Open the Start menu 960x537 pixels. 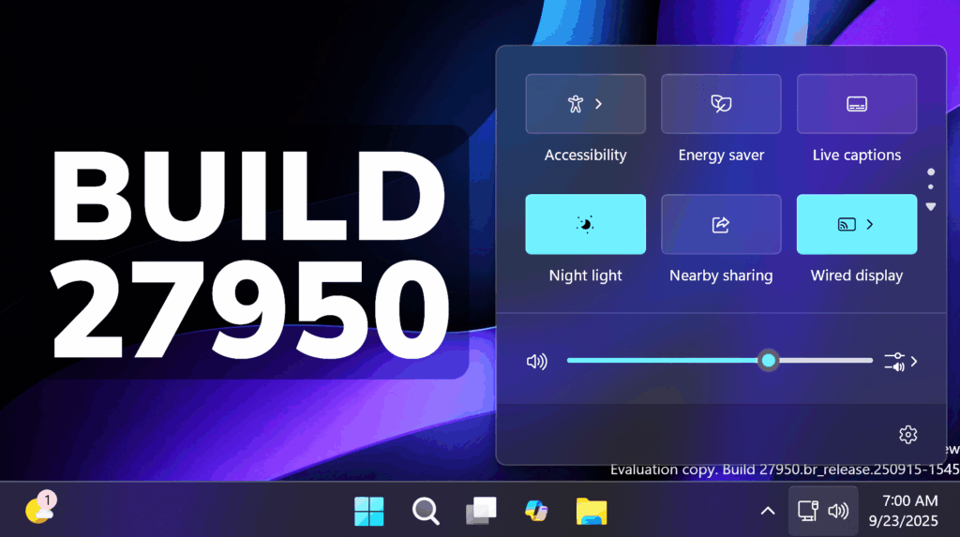pyautogui.click(x=368, y=511)
